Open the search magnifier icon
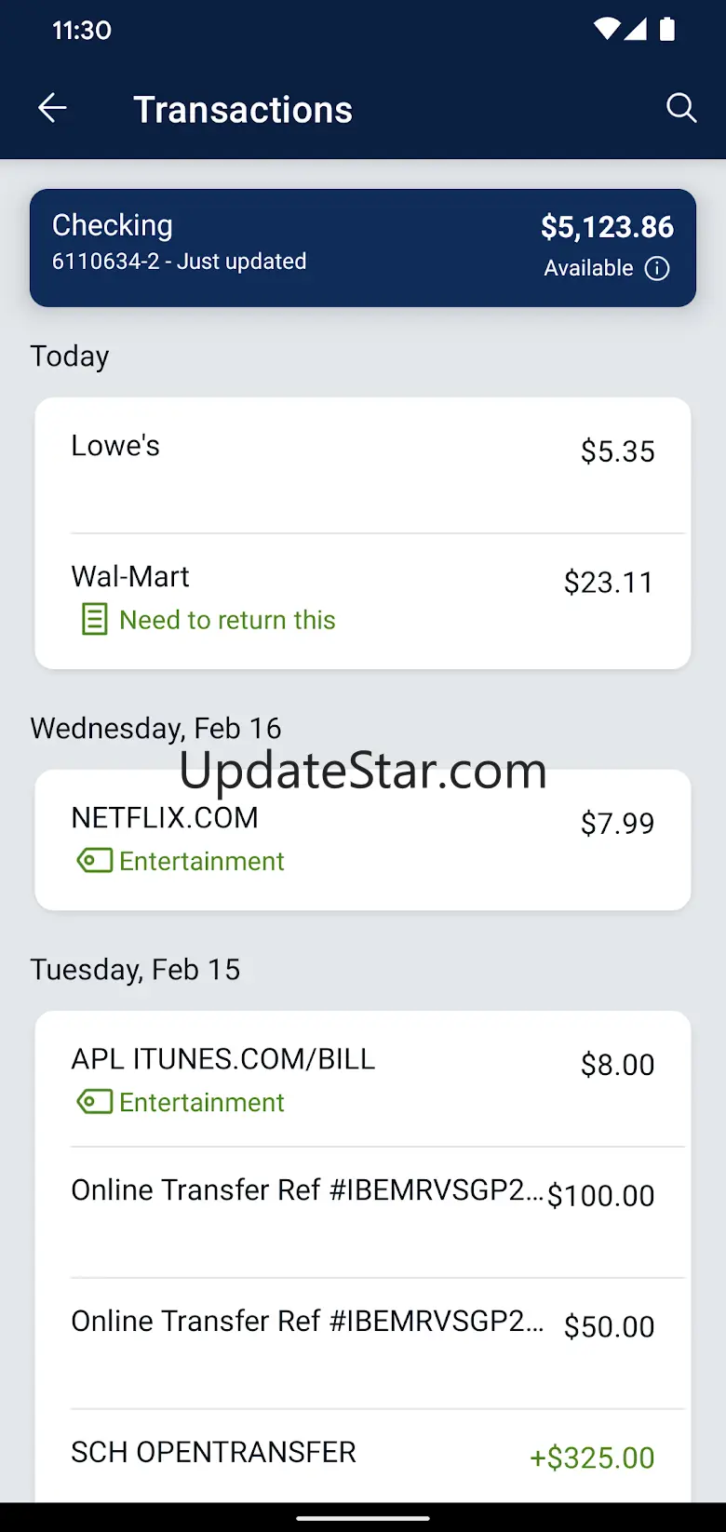The image size is (726, 1532). (x=681, y=108)
